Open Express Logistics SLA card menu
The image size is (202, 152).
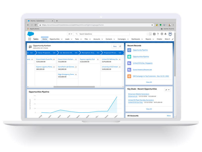coord(98,59)
